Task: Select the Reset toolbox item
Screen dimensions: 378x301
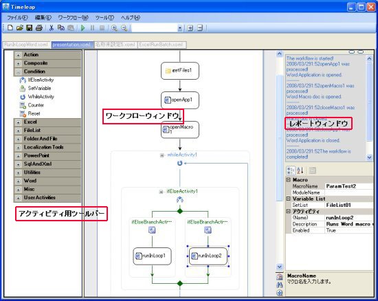Action: (30, 113)
